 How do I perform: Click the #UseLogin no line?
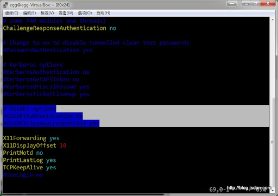point(23,175)
